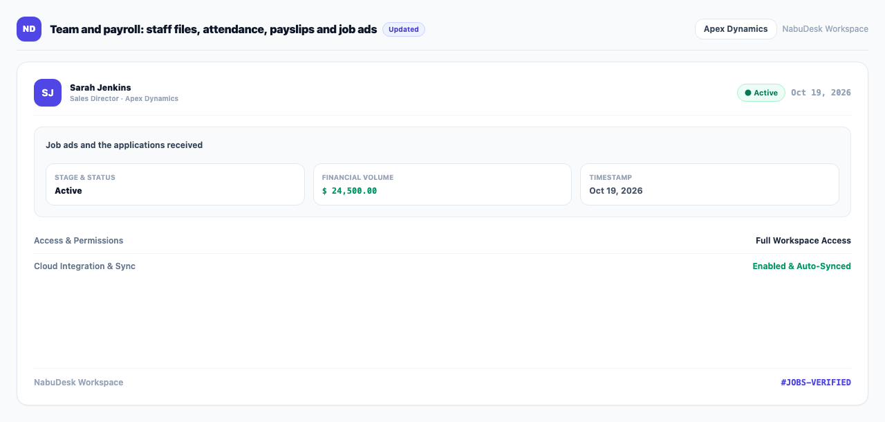Click the Access & Permissions row label
The width and height of the screenshot is (885, 422).
point(79,241)
